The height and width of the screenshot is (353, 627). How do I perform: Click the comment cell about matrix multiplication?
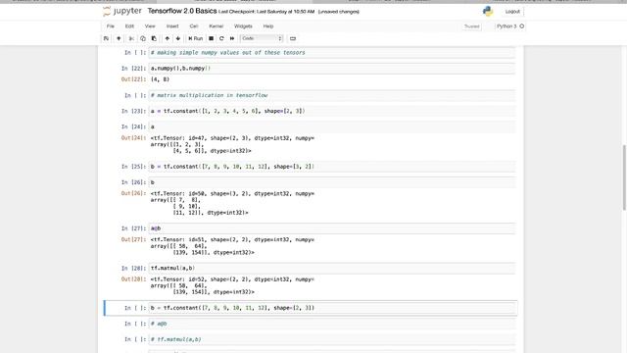coord(332,95)
